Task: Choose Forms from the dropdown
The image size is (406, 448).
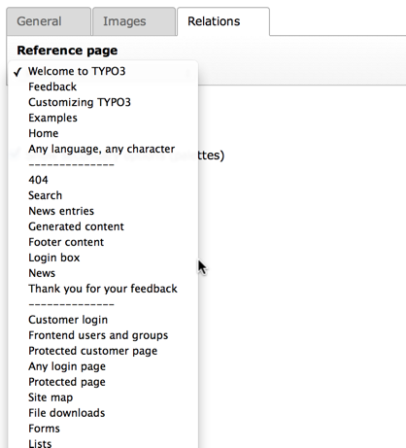Action: click(x=103, y=429)
